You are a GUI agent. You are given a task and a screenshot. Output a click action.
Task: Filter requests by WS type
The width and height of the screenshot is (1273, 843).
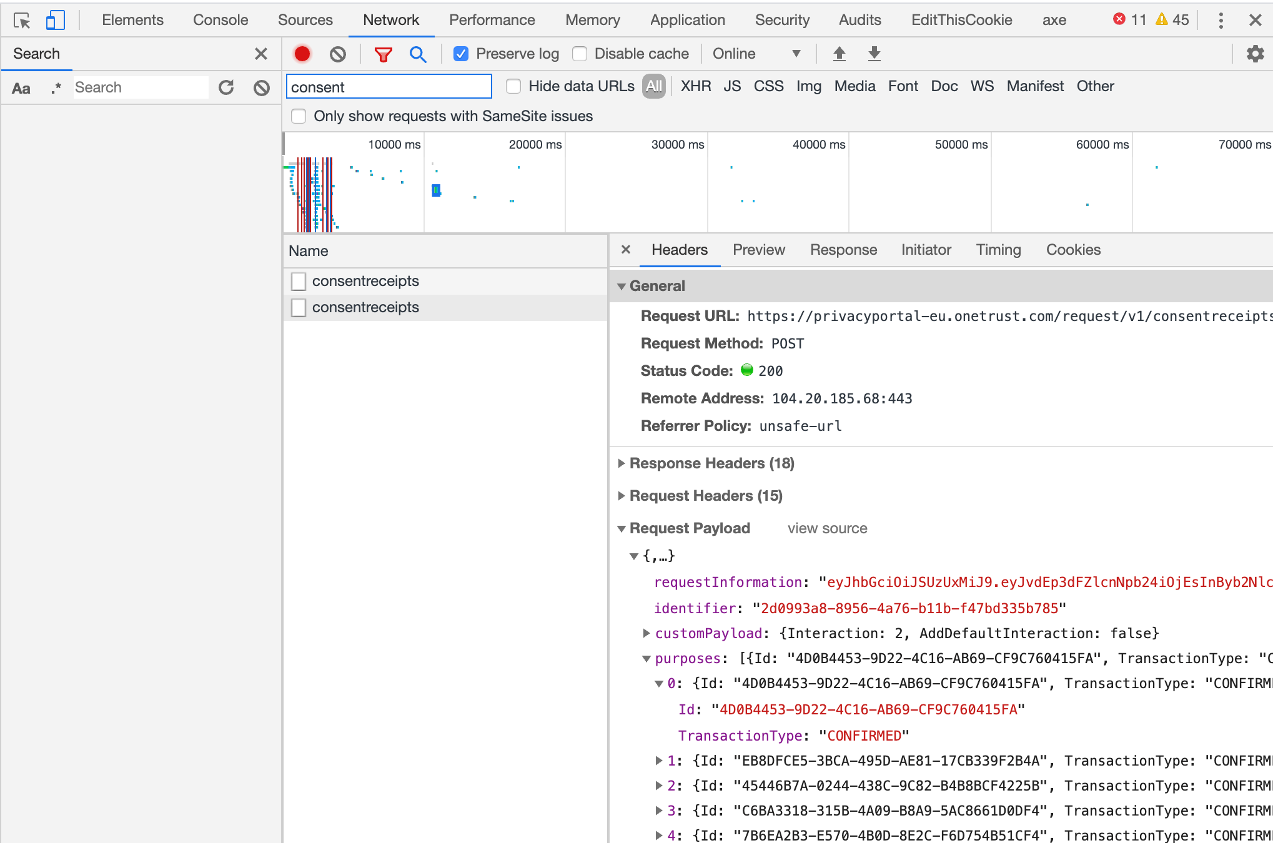(982, 86)
